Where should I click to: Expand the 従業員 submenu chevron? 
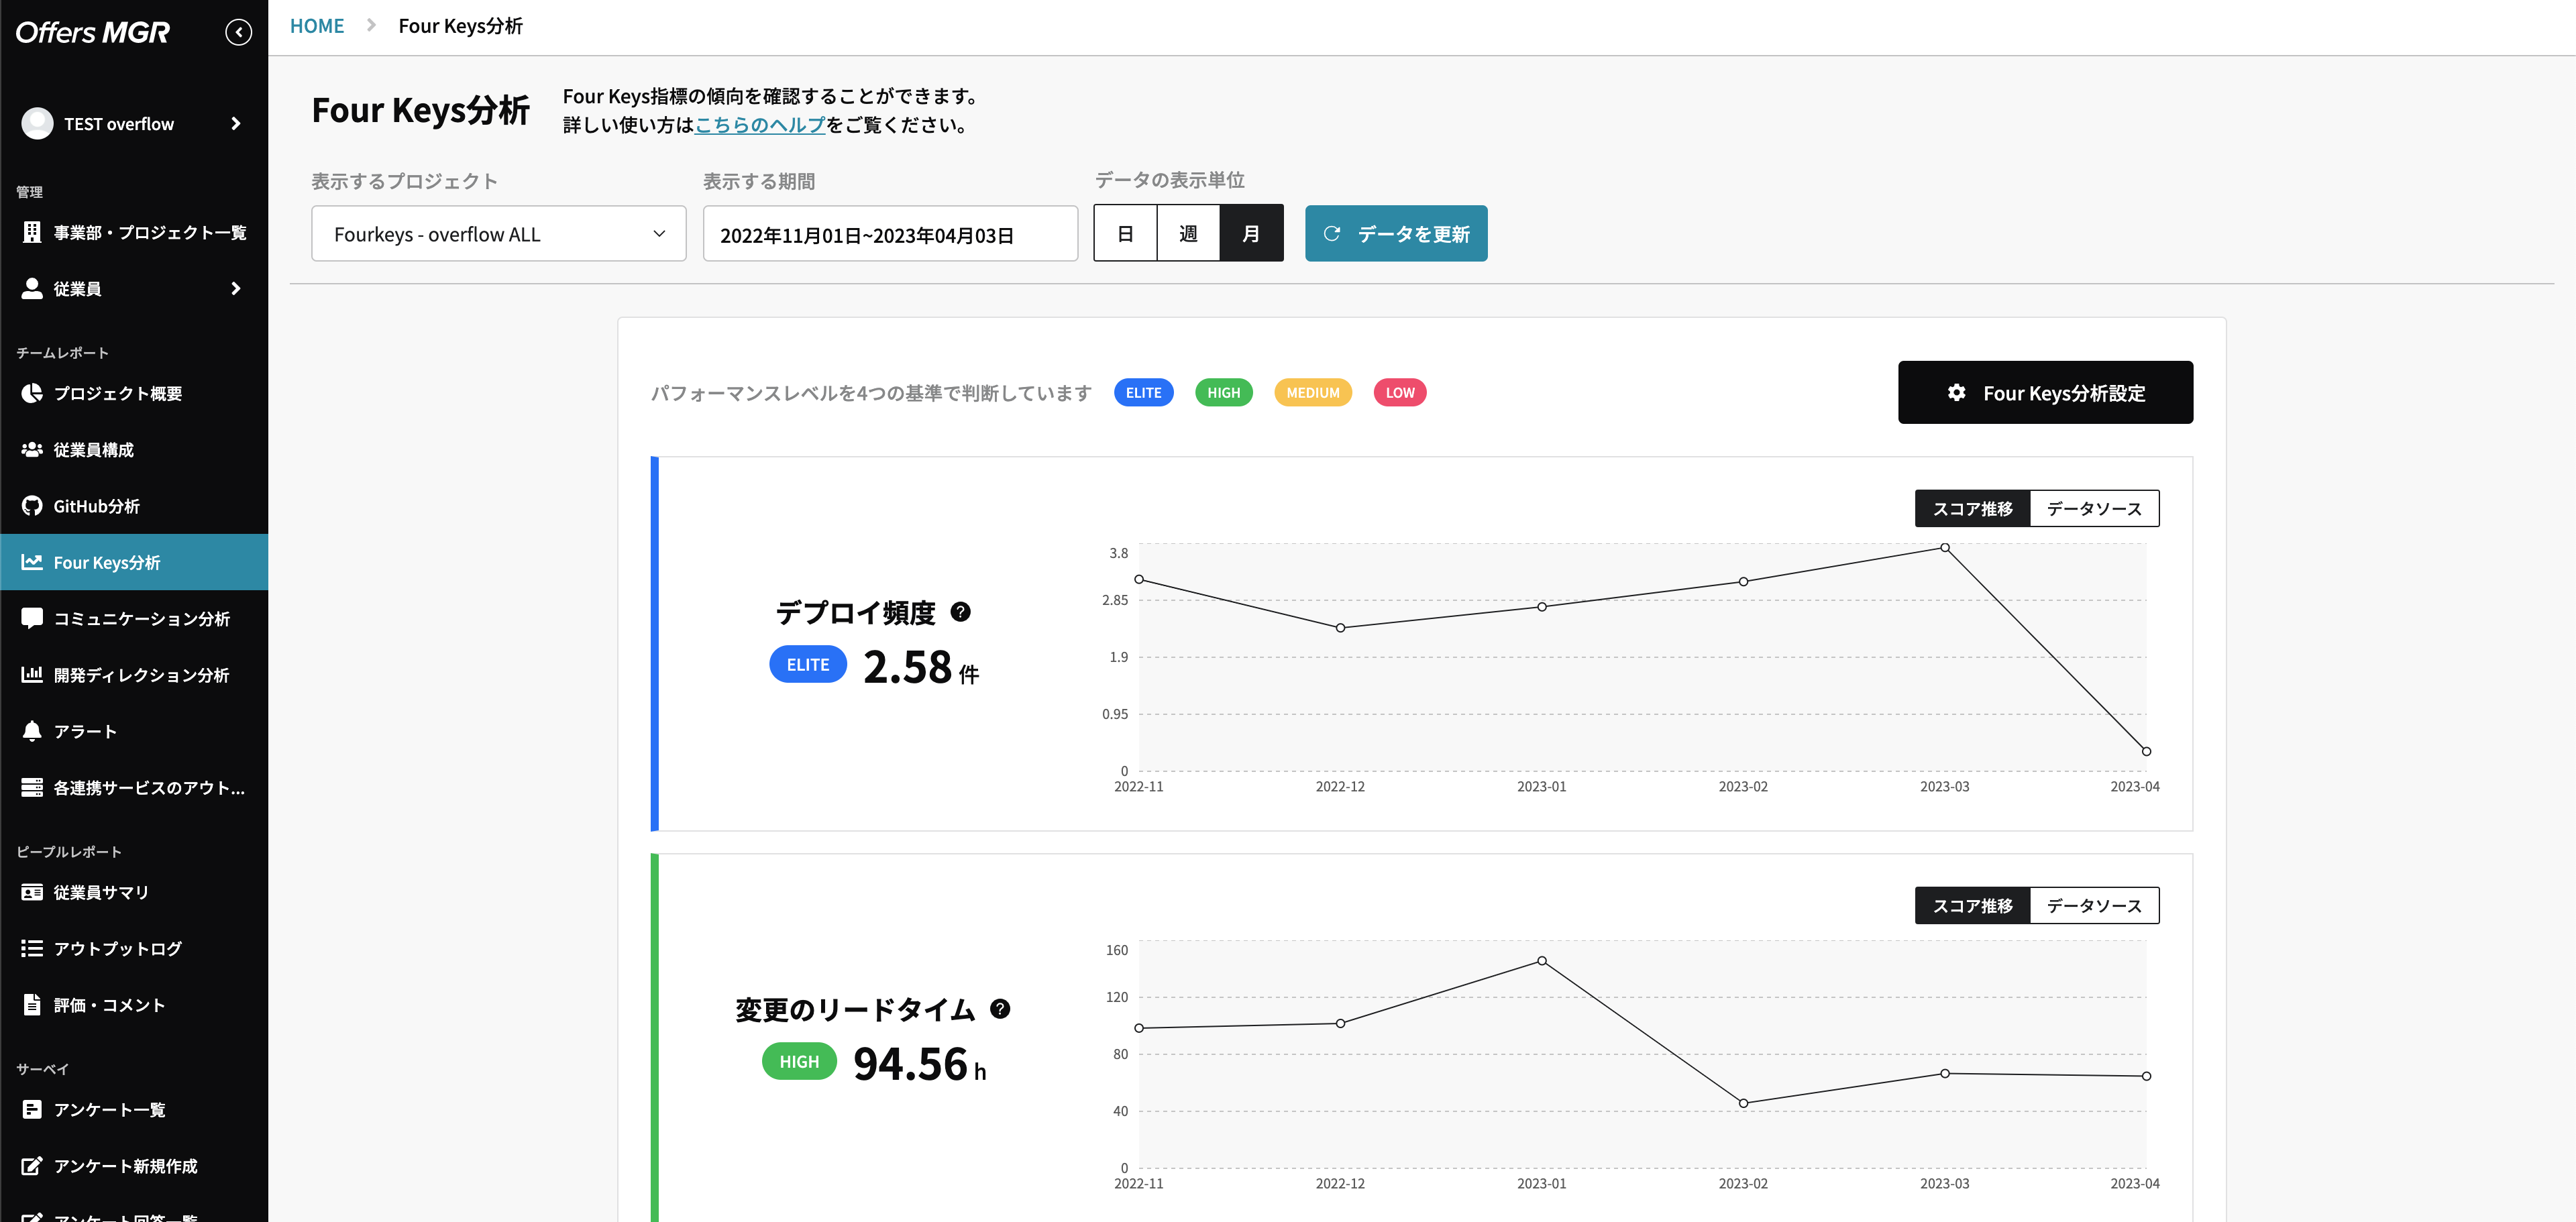236,288
